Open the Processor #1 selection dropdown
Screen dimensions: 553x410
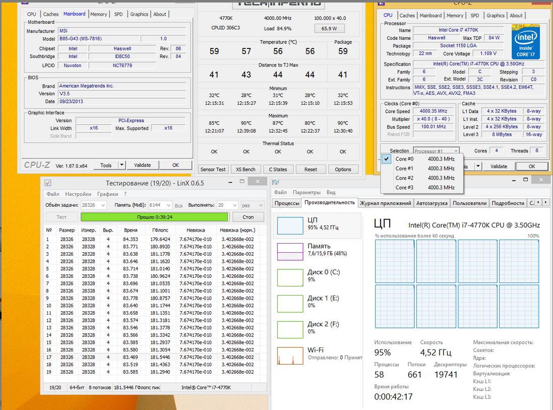point(436,151)
